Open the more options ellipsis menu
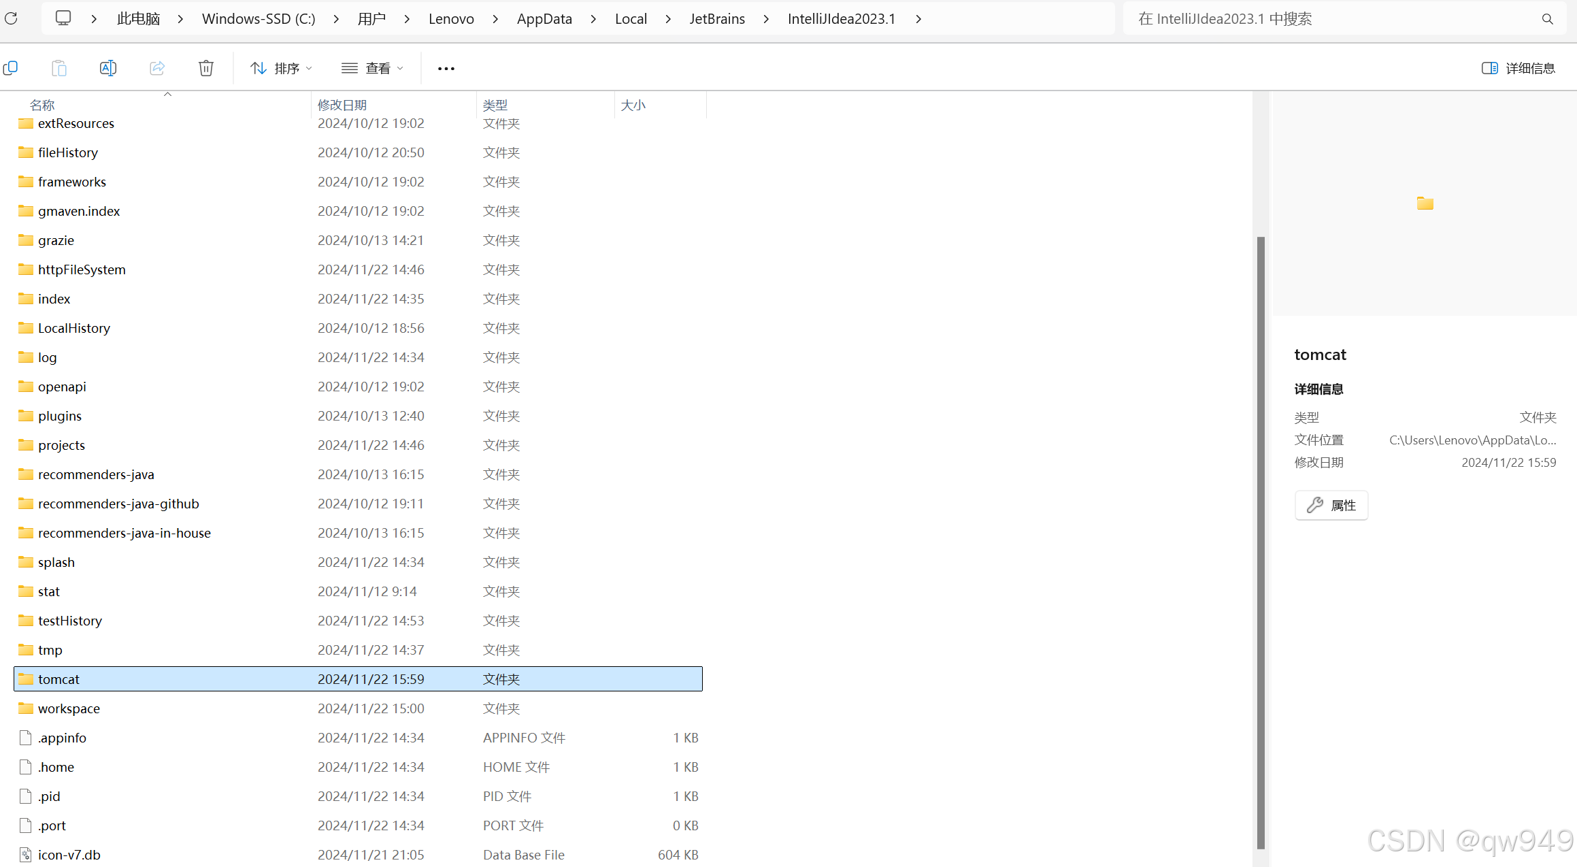The image size is (1577, 867). click(x=446, y=68)
